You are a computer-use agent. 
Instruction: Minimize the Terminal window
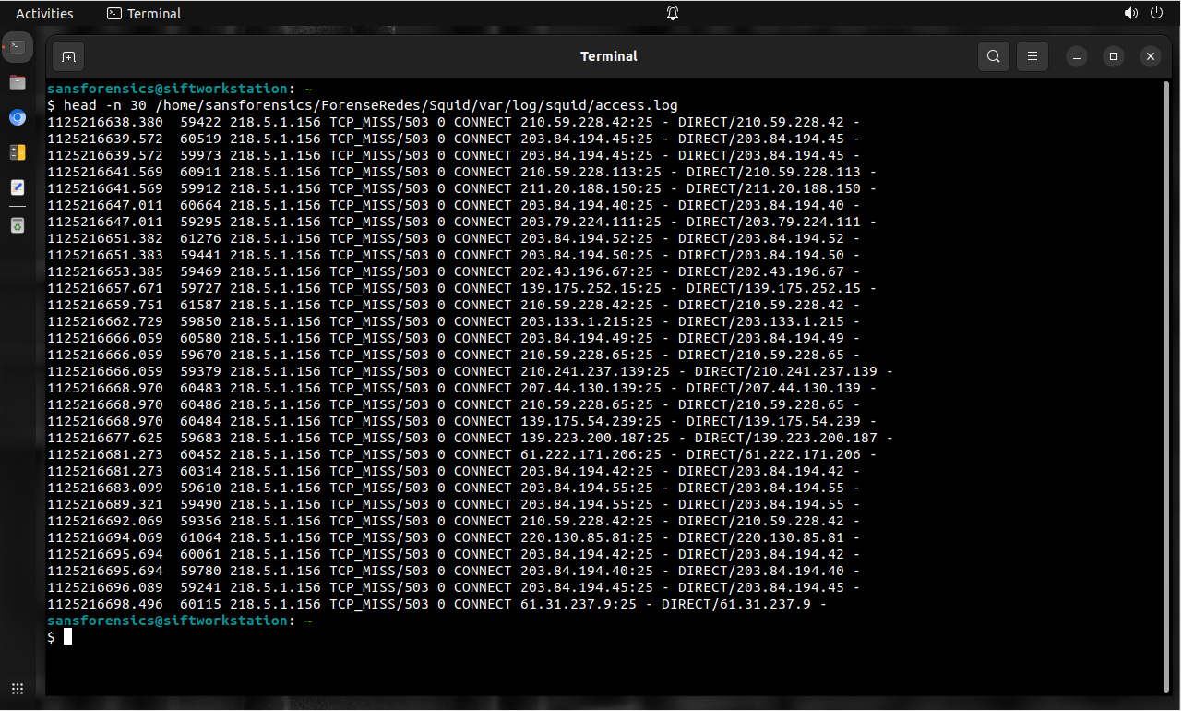coord(1077,56)
